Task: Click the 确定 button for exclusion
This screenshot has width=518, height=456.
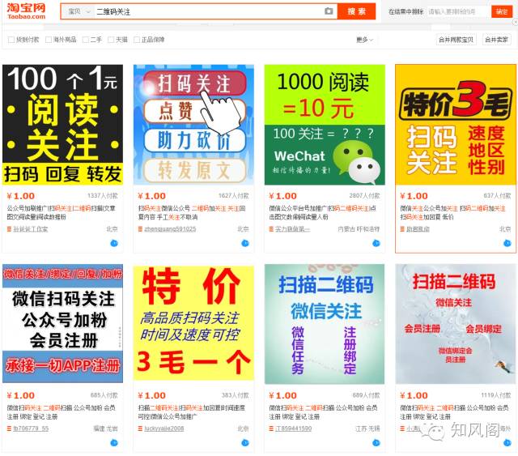Action: (x=502, y=11)
